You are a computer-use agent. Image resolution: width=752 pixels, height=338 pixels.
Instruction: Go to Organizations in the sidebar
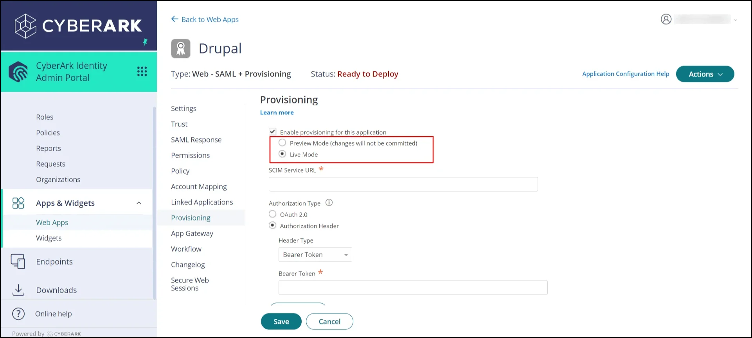pyautogui.click(x=58, y=180)
